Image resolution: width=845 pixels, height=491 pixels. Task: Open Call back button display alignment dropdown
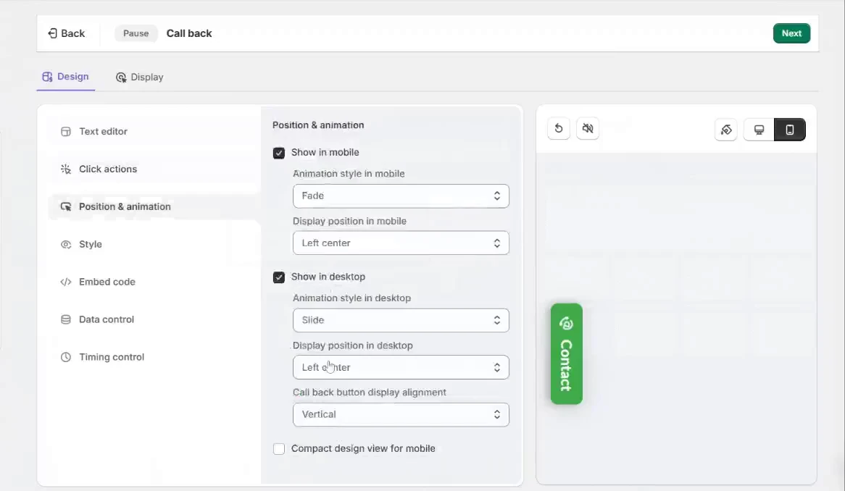coord(401,414)
